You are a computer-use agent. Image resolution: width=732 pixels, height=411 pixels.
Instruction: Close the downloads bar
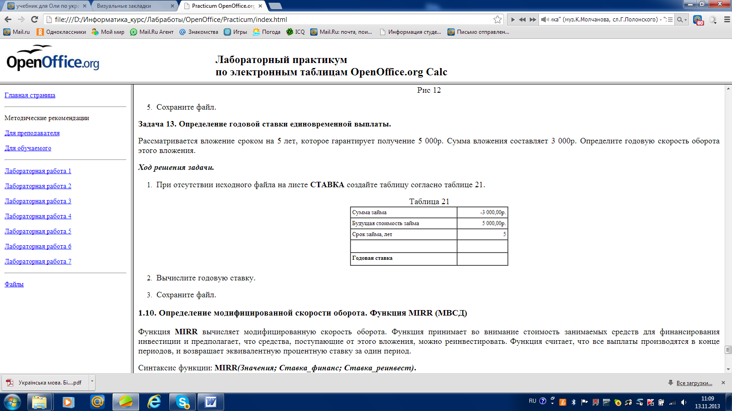723,383
